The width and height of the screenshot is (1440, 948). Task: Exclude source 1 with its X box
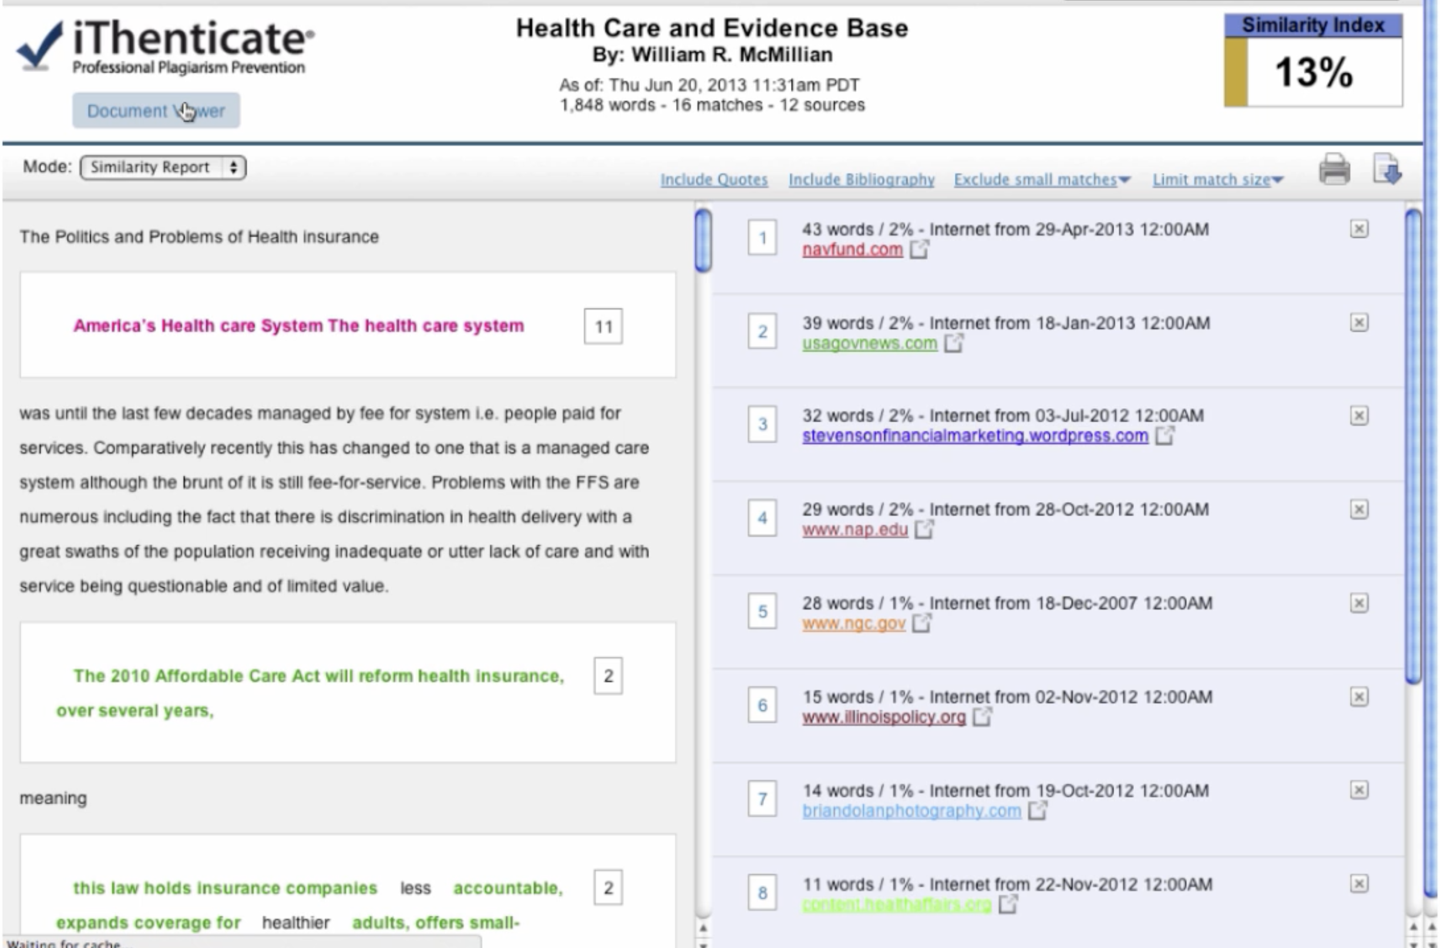[1358, 228]
